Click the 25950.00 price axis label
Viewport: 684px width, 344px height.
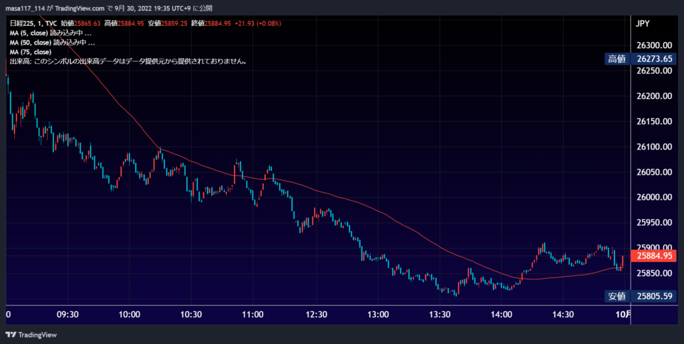pos(655,222)
